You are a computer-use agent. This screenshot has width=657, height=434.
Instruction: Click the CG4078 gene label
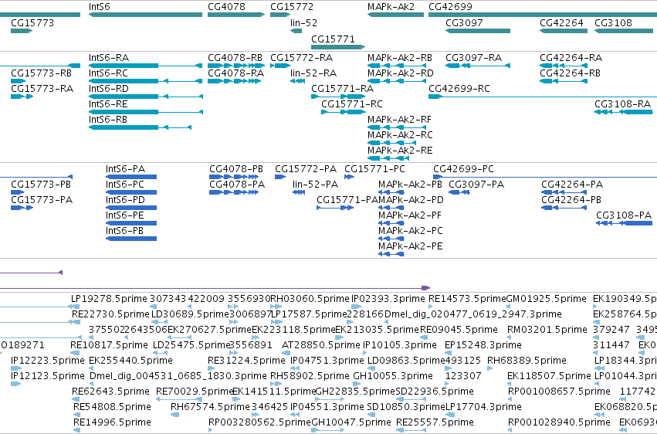point(226,7)
